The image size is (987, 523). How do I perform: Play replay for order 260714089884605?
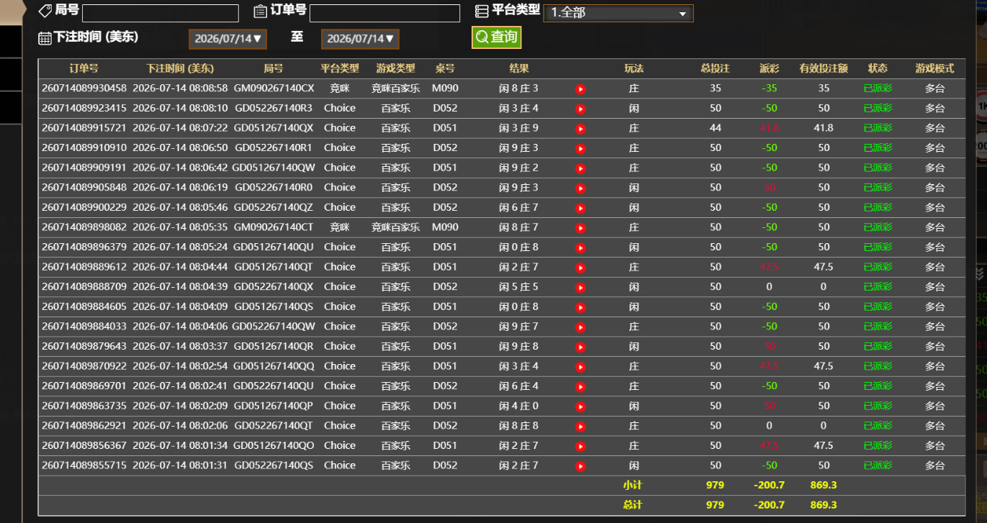point(580,307)
